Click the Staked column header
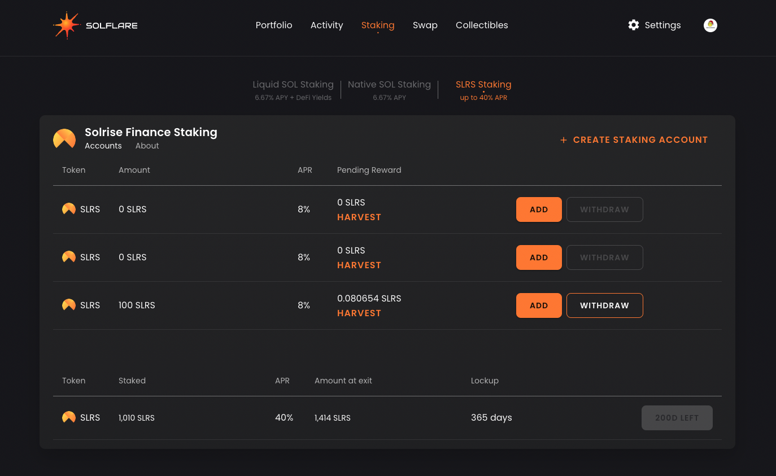The height and width of the screenshot is (476, 776). 132,381
